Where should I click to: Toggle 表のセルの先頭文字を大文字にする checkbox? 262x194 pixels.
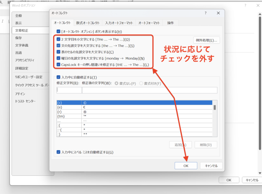click(x=58, y=52)
